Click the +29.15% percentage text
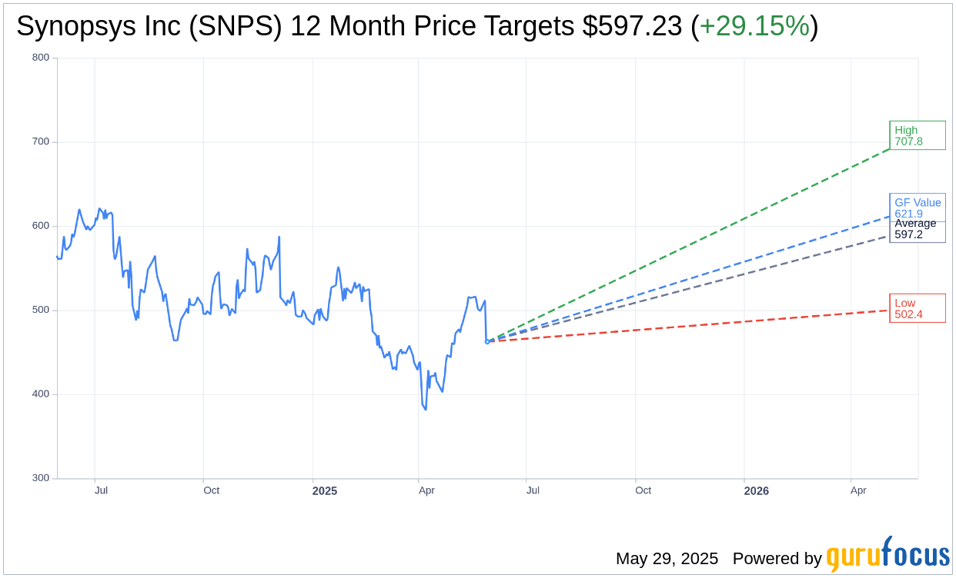Screen dimensions: 956x578 click(x=754, y=26)
